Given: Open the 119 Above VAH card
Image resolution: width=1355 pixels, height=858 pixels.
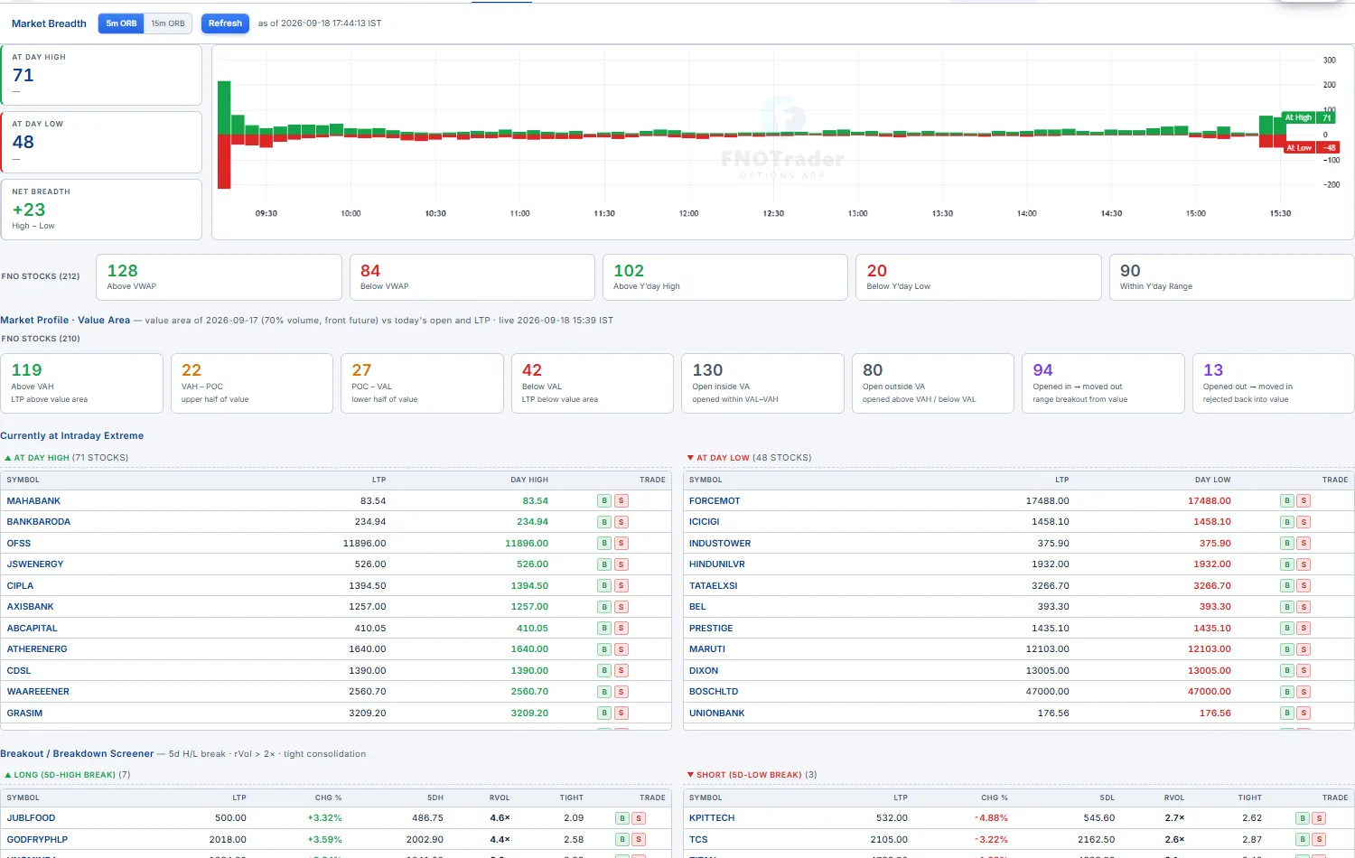Looking at the screenshot, I should 82,384.
